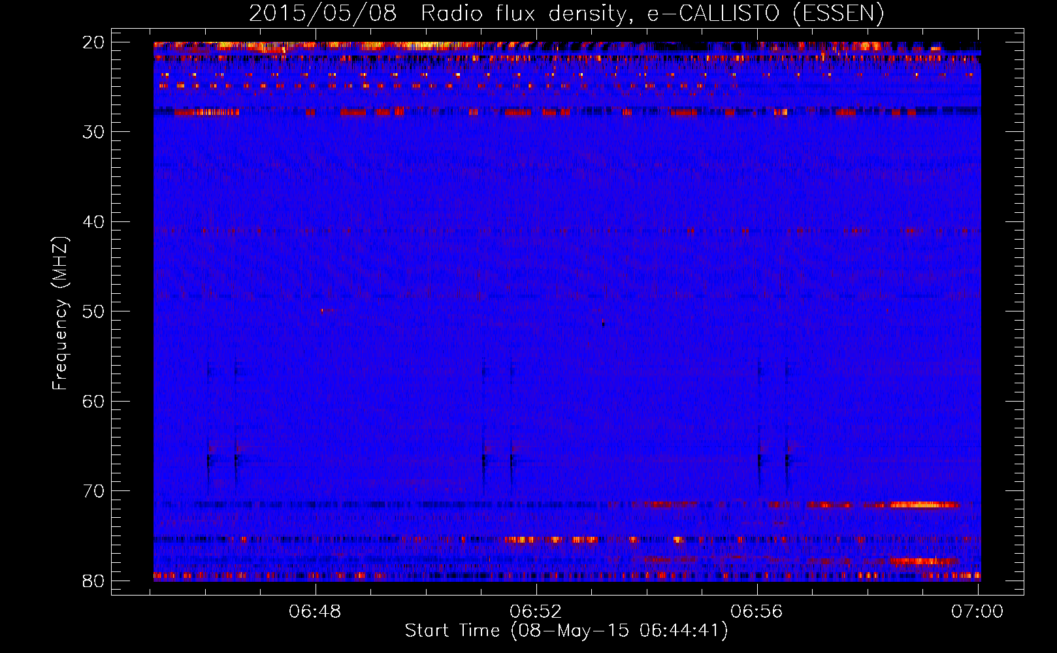The image size is (1057, 653).
Task: Select the date 2015/05/08 in the title
Action: pyautogui.click(x=323, y=13)
